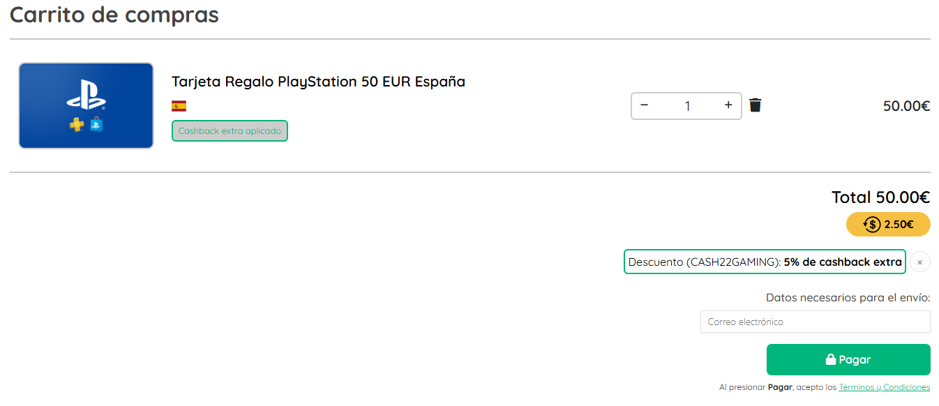Decrease quantity with the minus button
939x406 pixels.
coord(645,105)
